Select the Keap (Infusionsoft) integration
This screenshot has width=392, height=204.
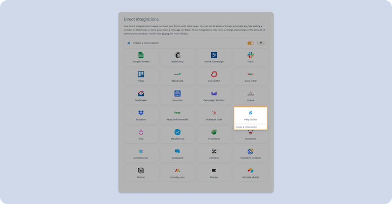[x=177, y=116]
